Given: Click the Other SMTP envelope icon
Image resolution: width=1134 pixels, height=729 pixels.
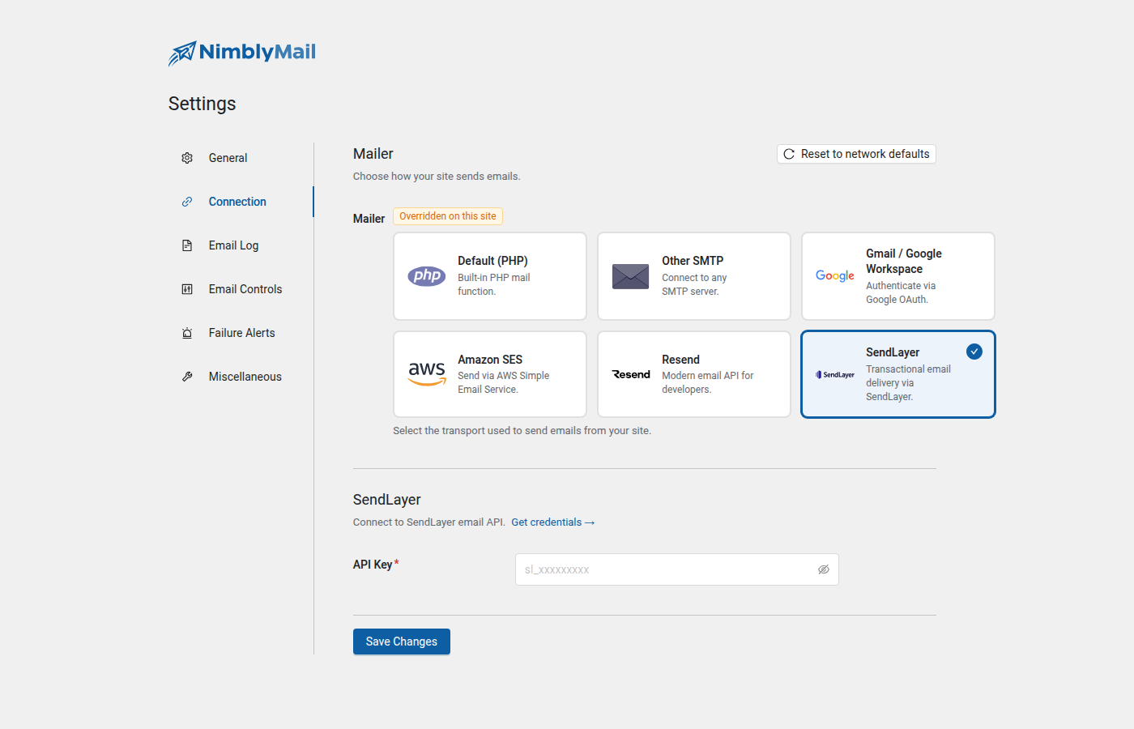Looking at the screenshot, I should pyautogui.click(x=630, y=276).
